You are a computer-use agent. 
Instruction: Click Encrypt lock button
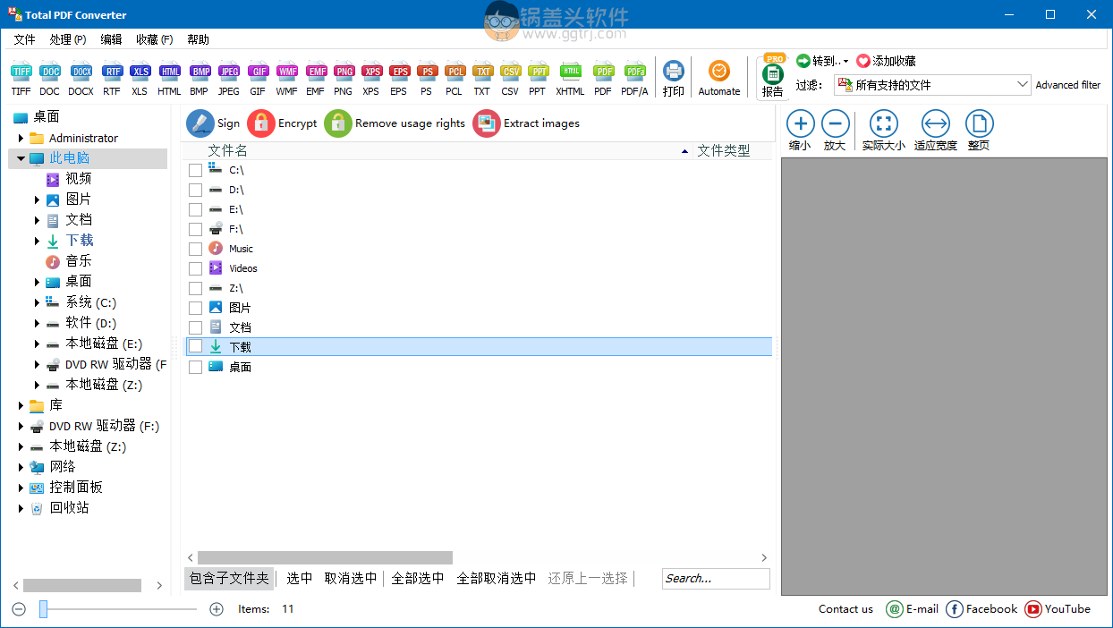tap(283, 123)
